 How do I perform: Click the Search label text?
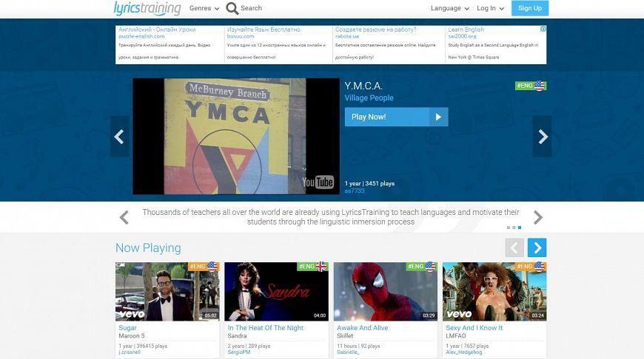point(251,8)
